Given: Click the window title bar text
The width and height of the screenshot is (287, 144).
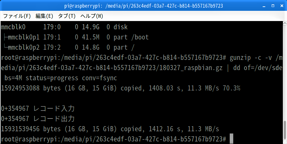Looking at the screenshot, I should (143, 6).
